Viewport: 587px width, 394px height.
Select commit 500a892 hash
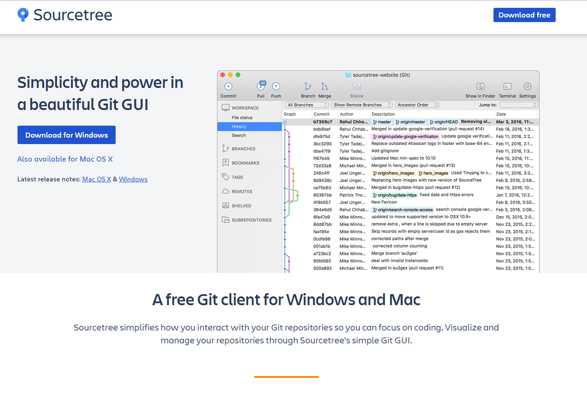coord(323,268)
